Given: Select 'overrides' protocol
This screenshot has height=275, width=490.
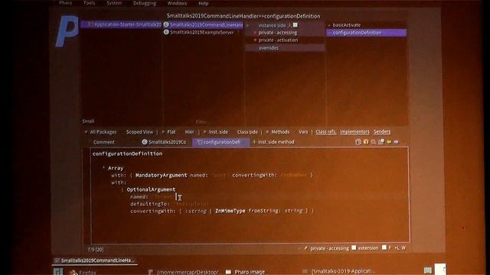Looking at the screenshot, I should (x=285, y=47).
